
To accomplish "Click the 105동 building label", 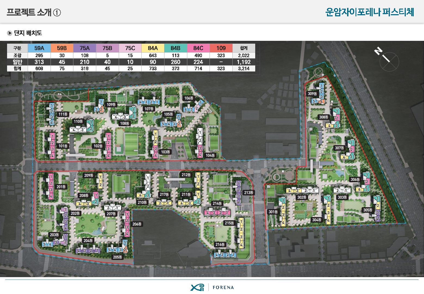I will tap(169, 114).
